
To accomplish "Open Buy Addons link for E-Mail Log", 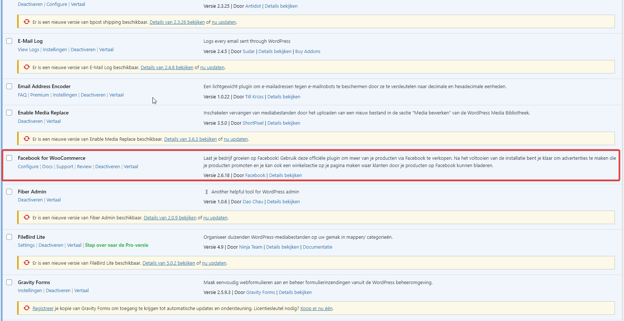I will pyautogui.click(x=308, y=52).
